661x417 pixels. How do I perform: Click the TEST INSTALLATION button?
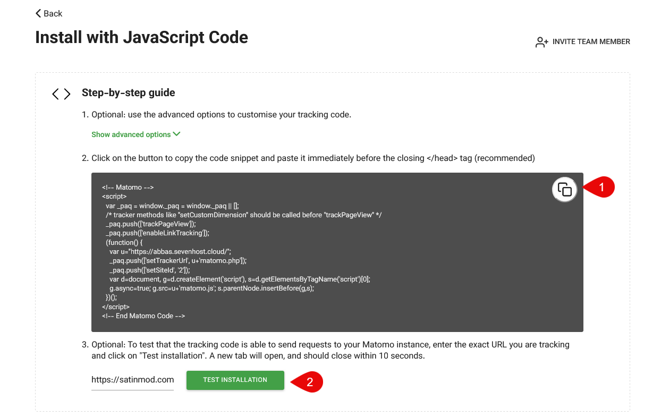235,380
